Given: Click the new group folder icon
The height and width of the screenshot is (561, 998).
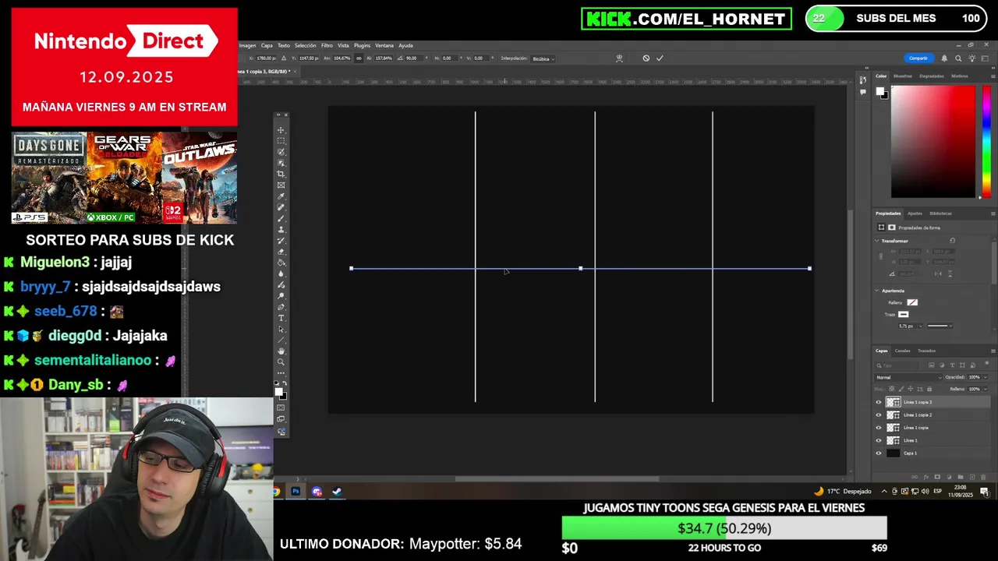Looking at the screenshot, I should [x=961, y=477].
